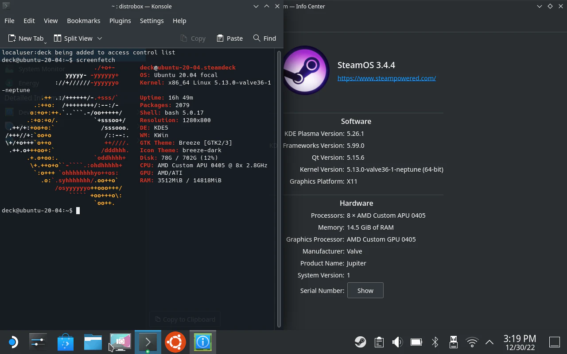Expand hidden system tray icons

pos(489,342)
